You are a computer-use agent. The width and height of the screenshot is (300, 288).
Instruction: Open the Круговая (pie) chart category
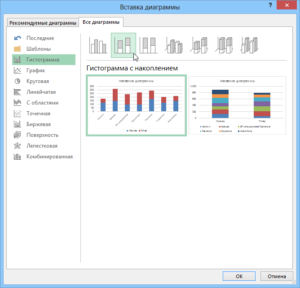(37, 81)
